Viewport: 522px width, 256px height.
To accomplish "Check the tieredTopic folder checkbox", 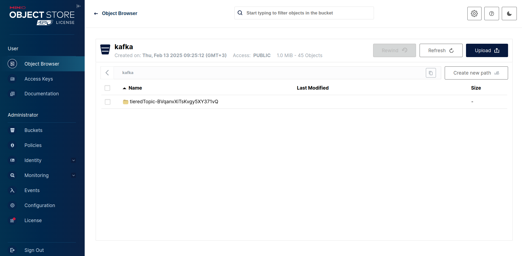I will pyautogui.click(x=108, y=102).
